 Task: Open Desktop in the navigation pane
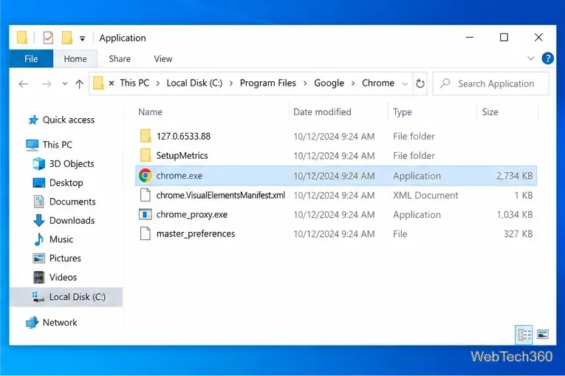click(x=66, y=182)
